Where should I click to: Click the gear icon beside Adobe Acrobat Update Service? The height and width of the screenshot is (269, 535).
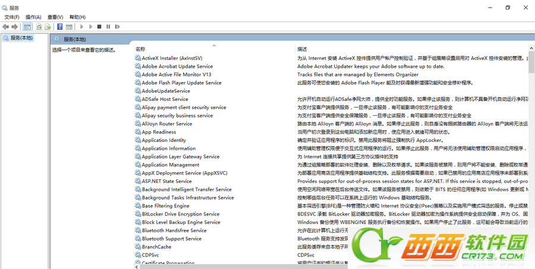pyautogui.click(x=138, y=66)
